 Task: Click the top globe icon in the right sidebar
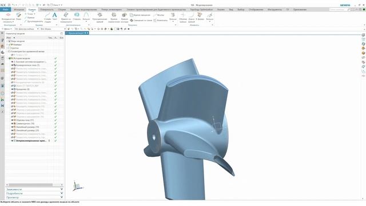(364, 35)
